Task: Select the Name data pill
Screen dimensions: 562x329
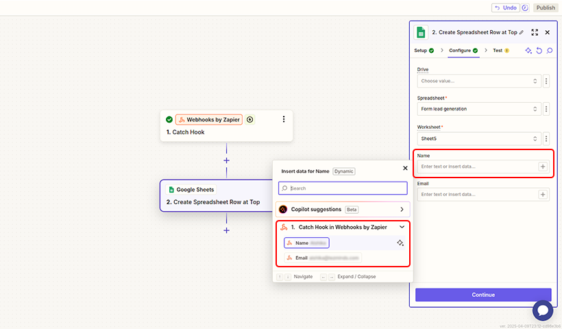Action: (x=306, y=243)
